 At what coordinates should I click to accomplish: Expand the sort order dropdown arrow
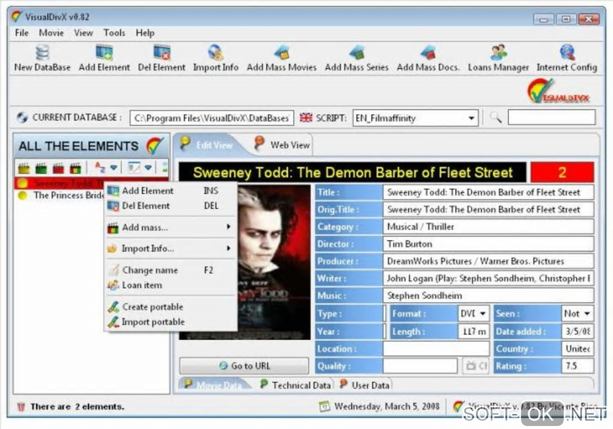pos(114,168)
